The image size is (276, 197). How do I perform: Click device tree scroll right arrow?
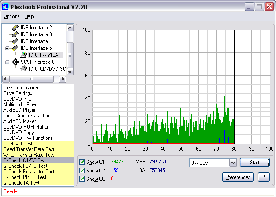coord(62,79)
